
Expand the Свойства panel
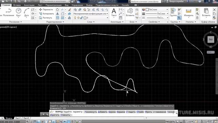(154, 22)
